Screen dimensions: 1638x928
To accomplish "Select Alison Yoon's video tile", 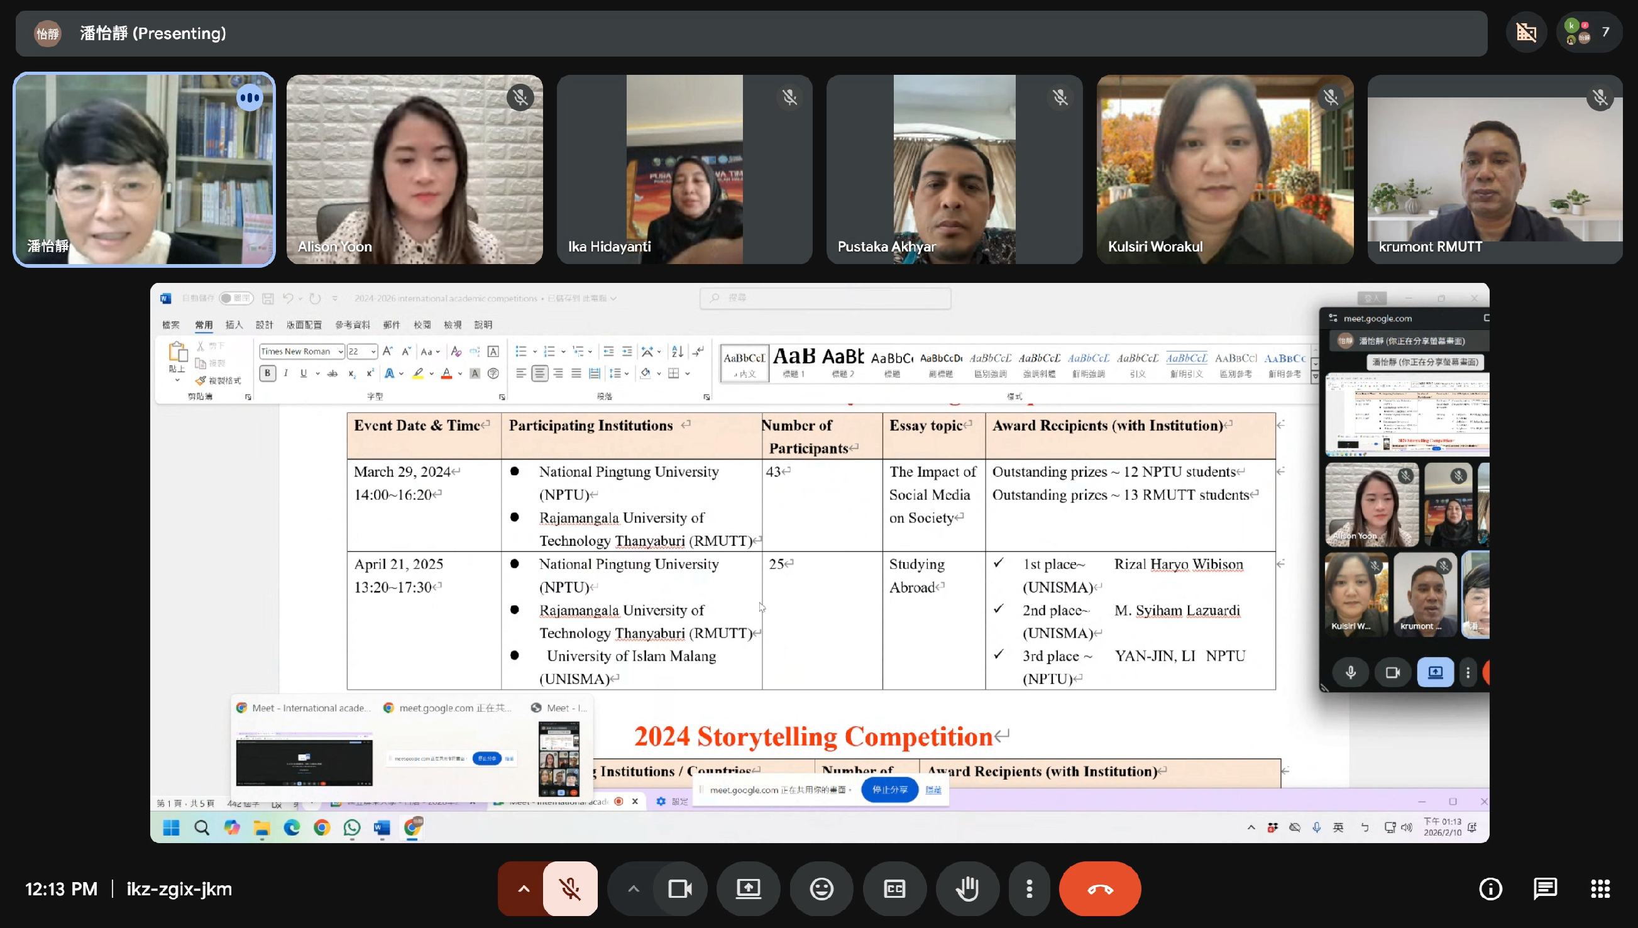I will pos(414,170).
